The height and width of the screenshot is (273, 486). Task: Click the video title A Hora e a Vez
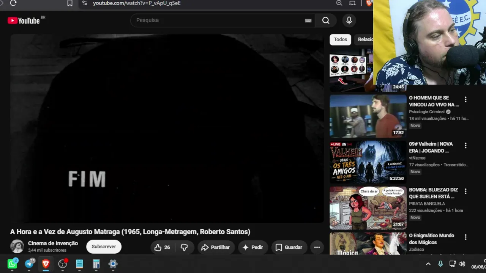130,232
